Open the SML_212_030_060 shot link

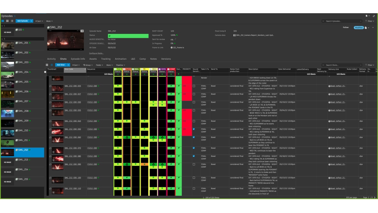pyautogui.click(x=73, y=137)
